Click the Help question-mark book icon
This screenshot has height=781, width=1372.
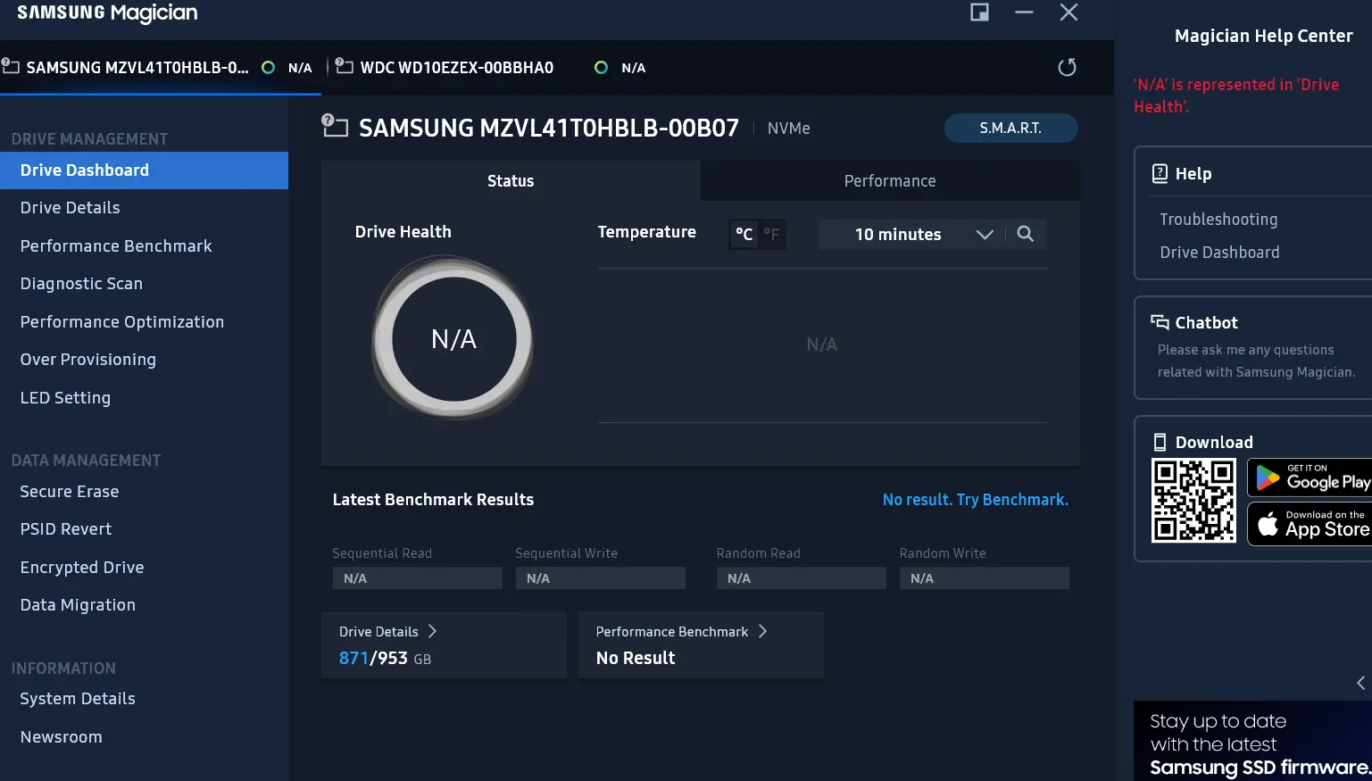[1160, 173]
